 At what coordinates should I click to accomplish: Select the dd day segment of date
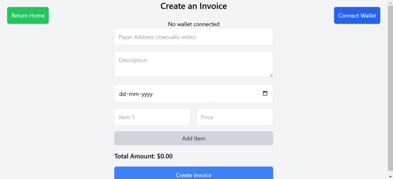[x=123, y=94]
